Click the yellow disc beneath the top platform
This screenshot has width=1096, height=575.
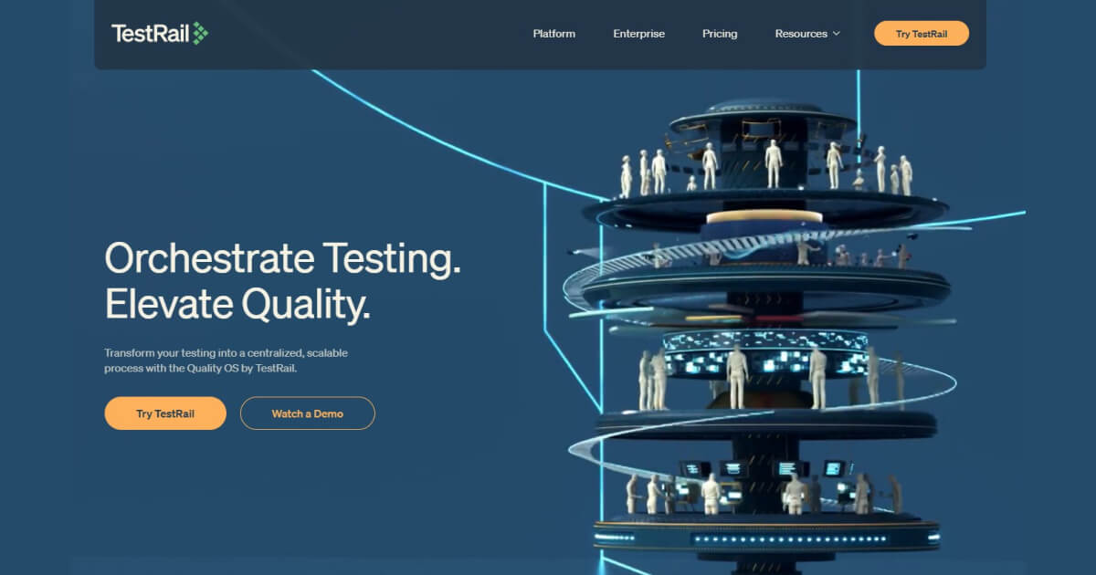click(x=764, y=217)
